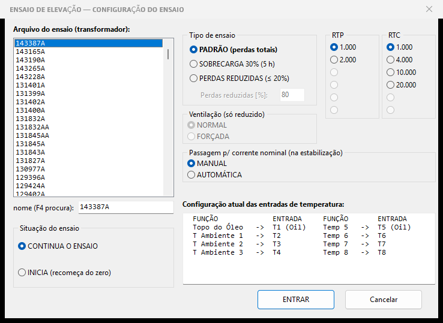The width and height of the screenshot is (443, 323).
Task: Click the Topo do Óleo row text
Action: 218,227
